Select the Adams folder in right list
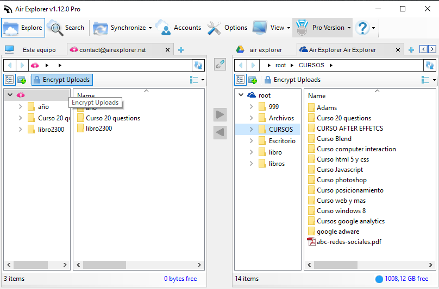Screen dimensions: 439x289 click(x=323, y=107)
